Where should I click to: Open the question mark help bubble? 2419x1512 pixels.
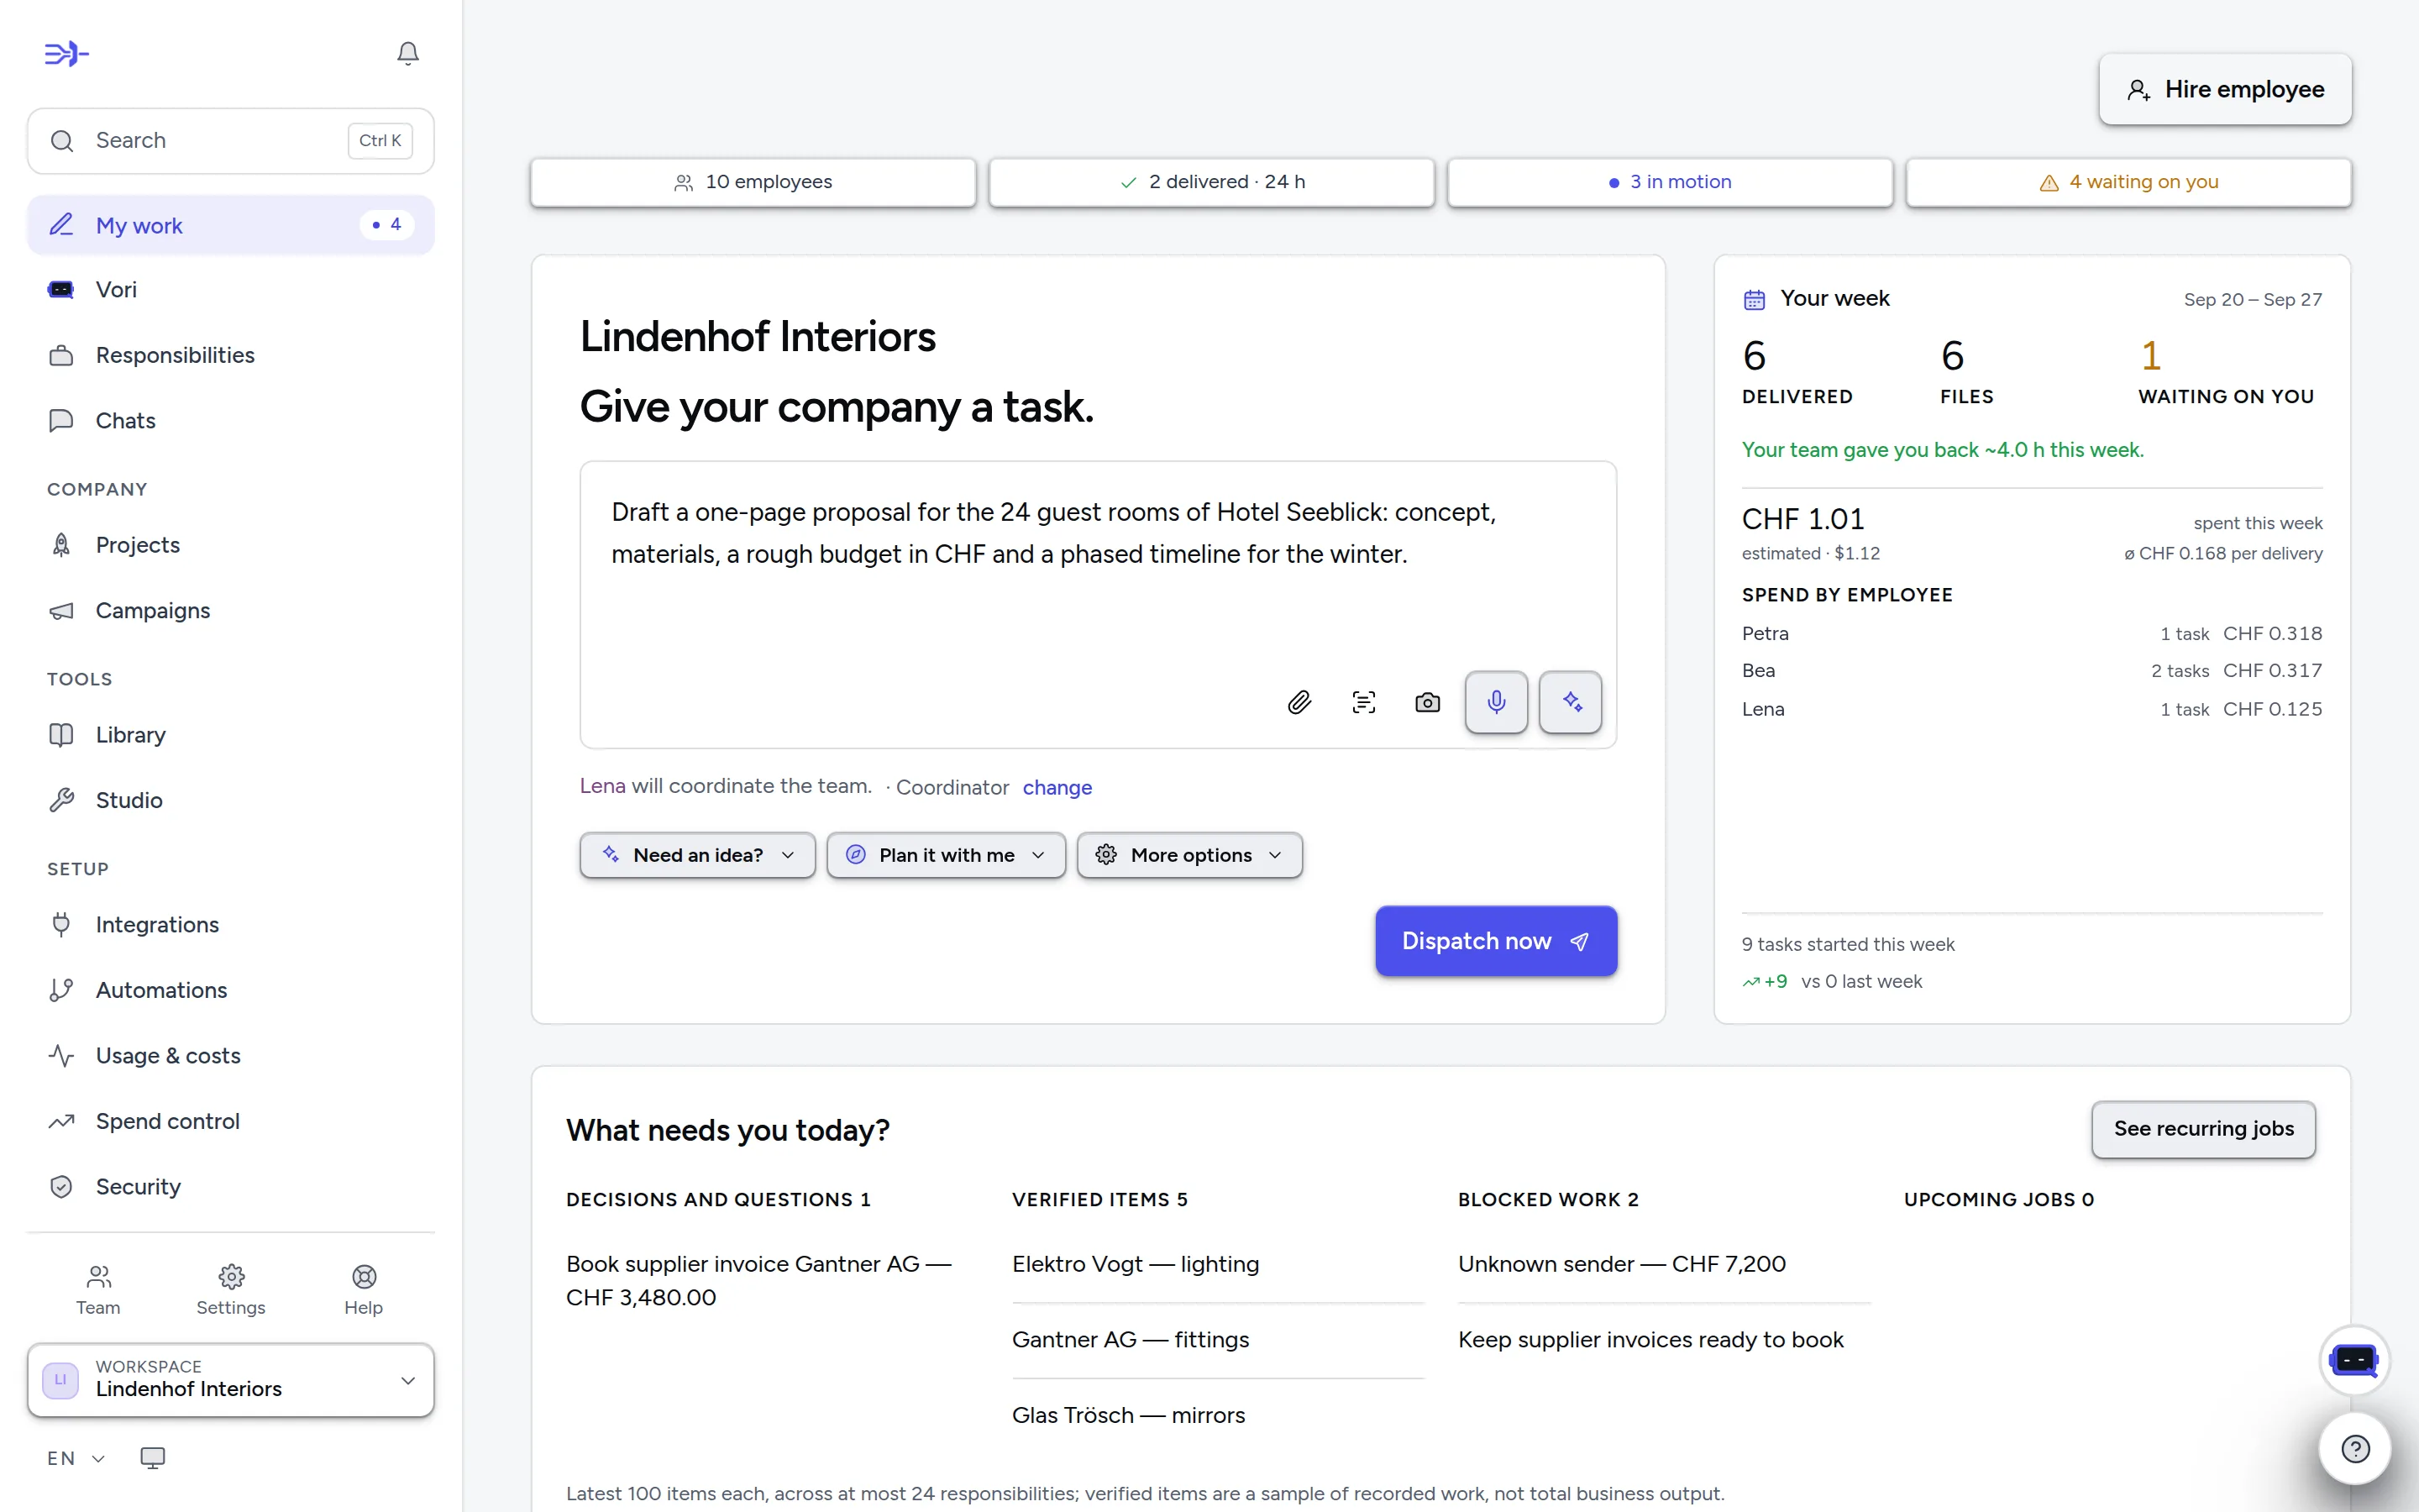pyautogui.click(x=2354, y=1449)
